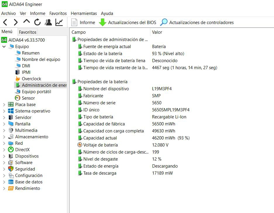
Task: Click Actualizaciones del BIOS button label
Action: tap(132, 22)
